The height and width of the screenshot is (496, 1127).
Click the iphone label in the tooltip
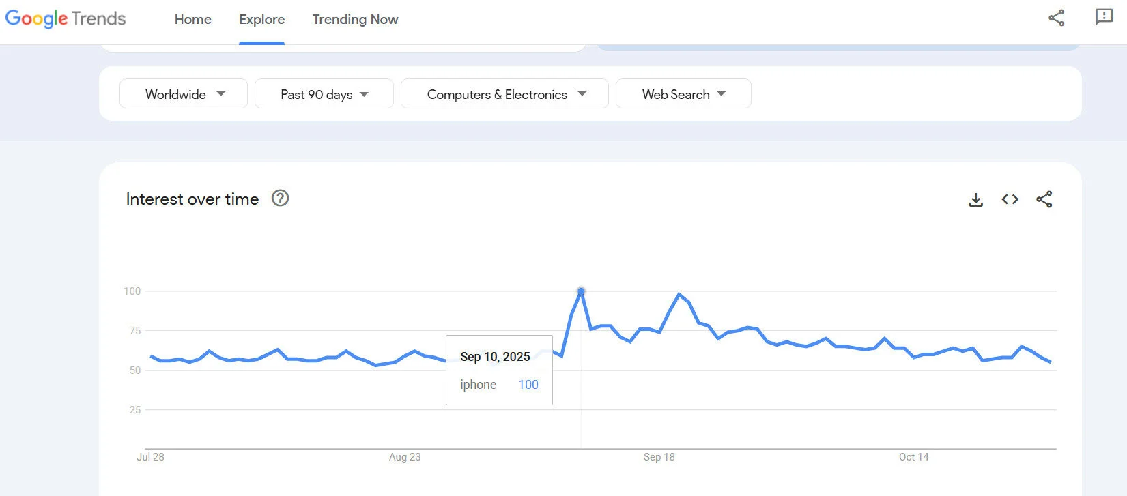pyautogui.click(x=478, y=385)
